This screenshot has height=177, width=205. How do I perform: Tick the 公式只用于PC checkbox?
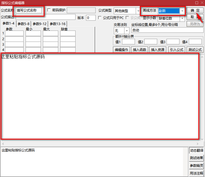point(100,18)
